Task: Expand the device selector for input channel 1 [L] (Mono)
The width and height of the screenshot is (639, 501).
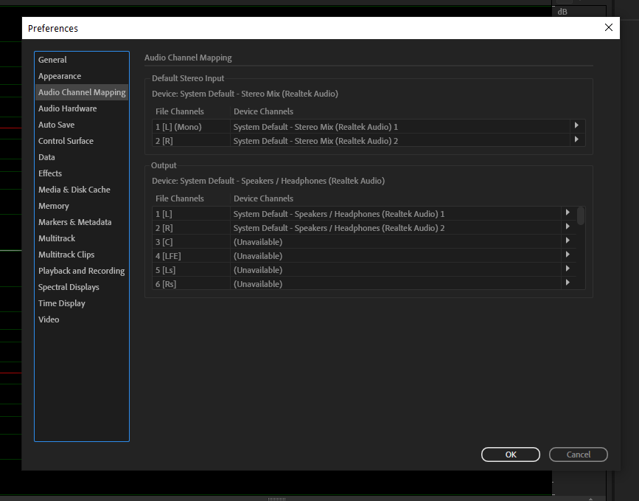Action: pos(576,126)
